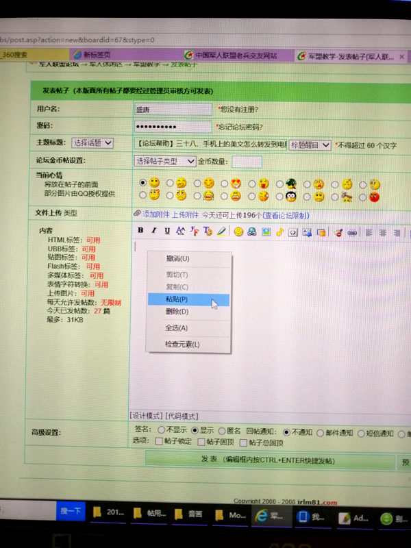Click the 搜一下 search button in taskbar
Viewport: 411px width, 548px height.
tap(71, 510)
